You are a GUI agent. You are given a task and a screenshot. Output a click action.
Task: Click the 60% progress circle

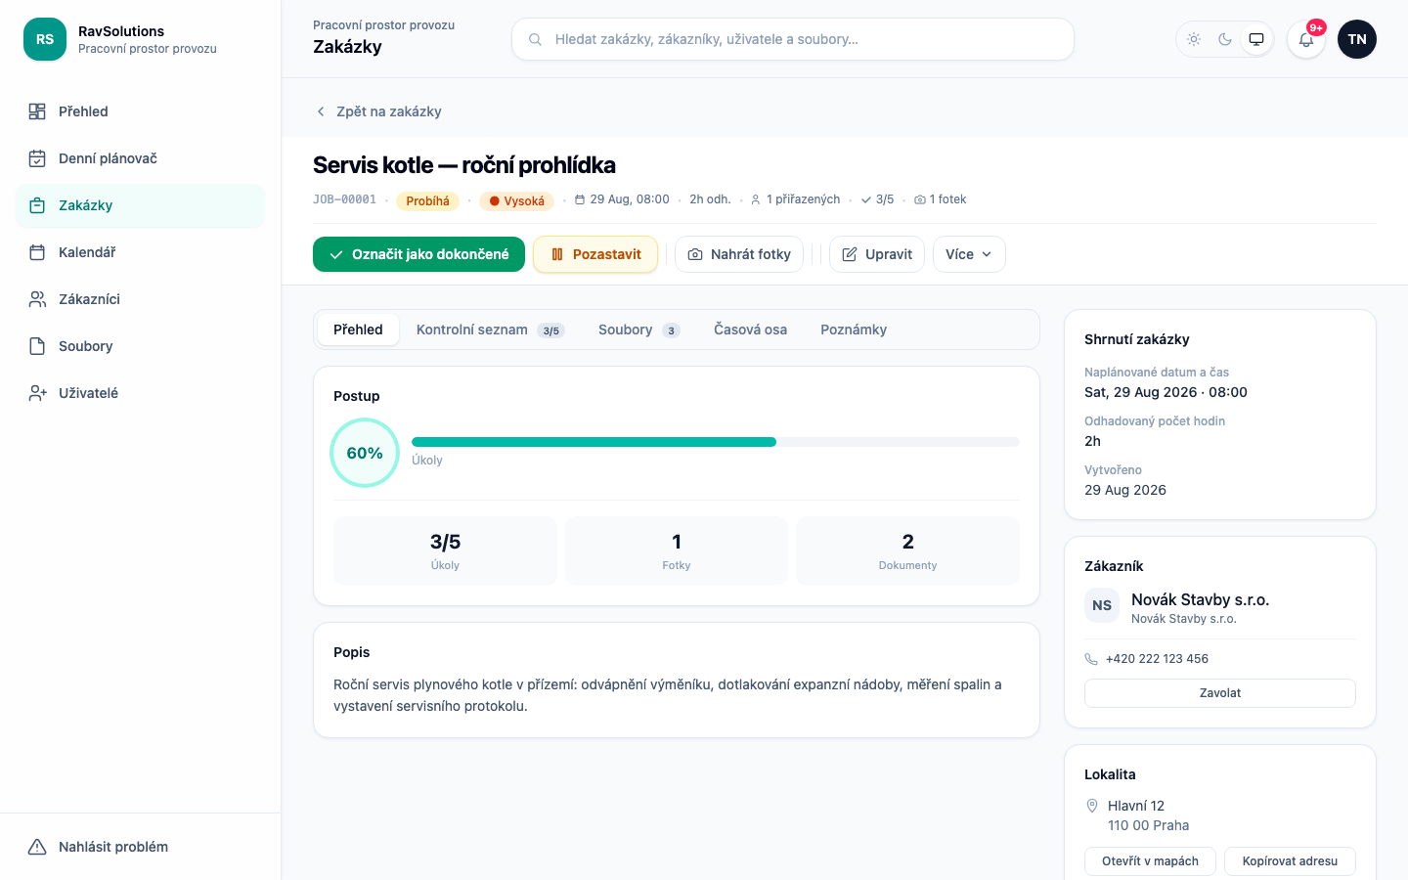[x=365, y=453]
